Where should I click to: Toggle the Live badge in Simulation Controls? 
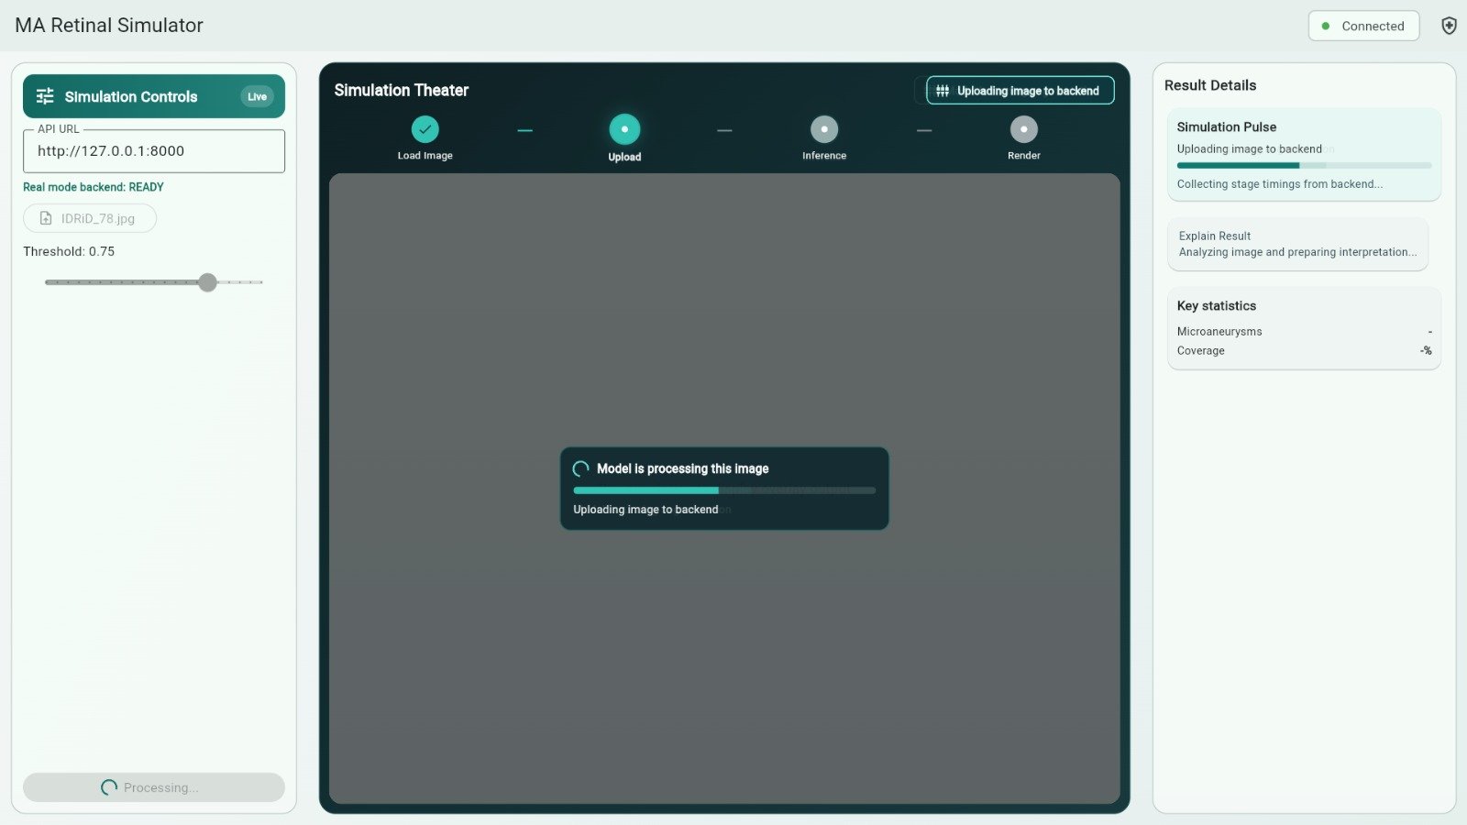point(257,96)
